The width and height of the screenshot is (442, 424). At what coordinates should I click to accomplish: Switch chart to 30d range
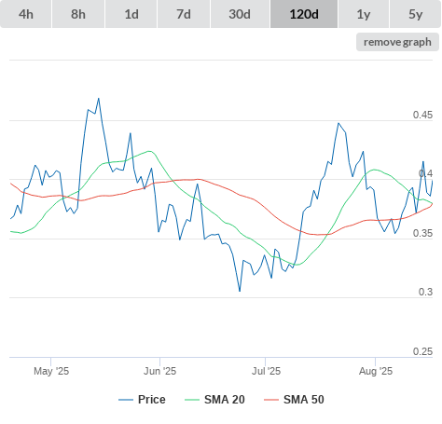[x=240, y=14]
